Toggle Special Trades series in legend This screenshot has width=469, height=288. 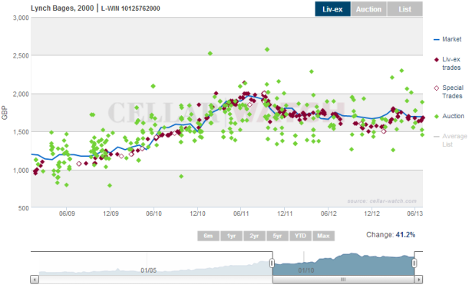click(x=448, y=91)
